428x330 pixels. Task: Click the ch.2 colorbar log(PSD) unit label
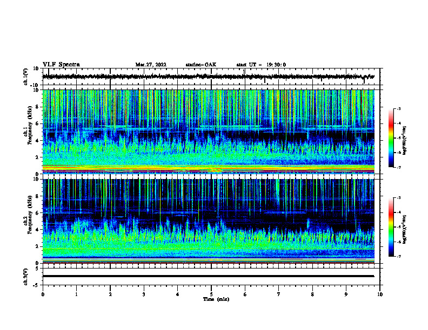pos(405,229)
